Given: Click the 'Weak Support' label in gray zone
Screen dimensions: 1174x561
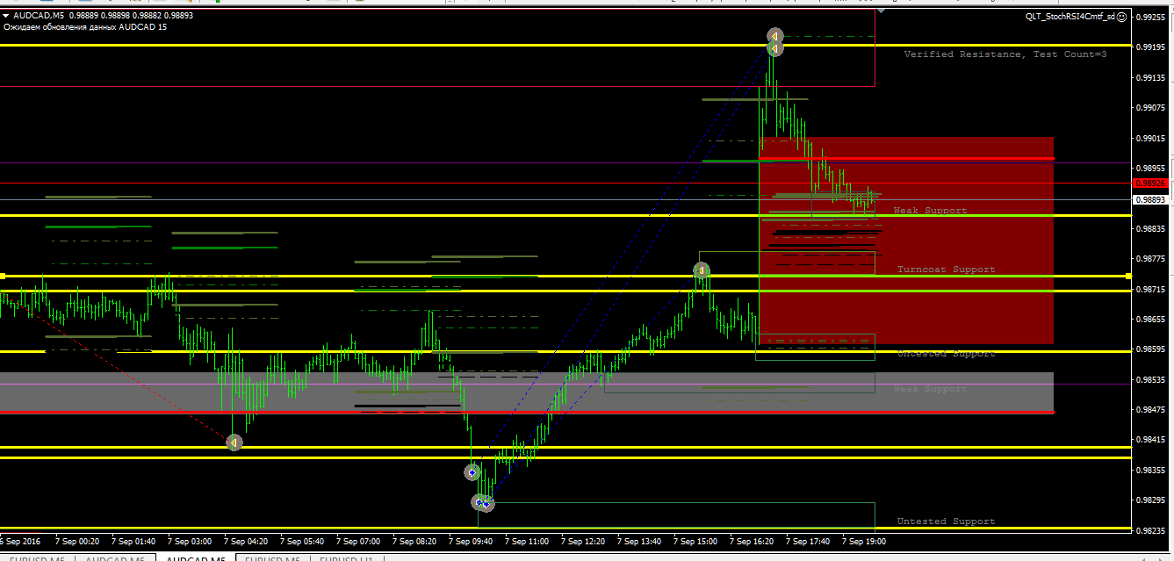Looking at the screenshot, I should 930,389.
